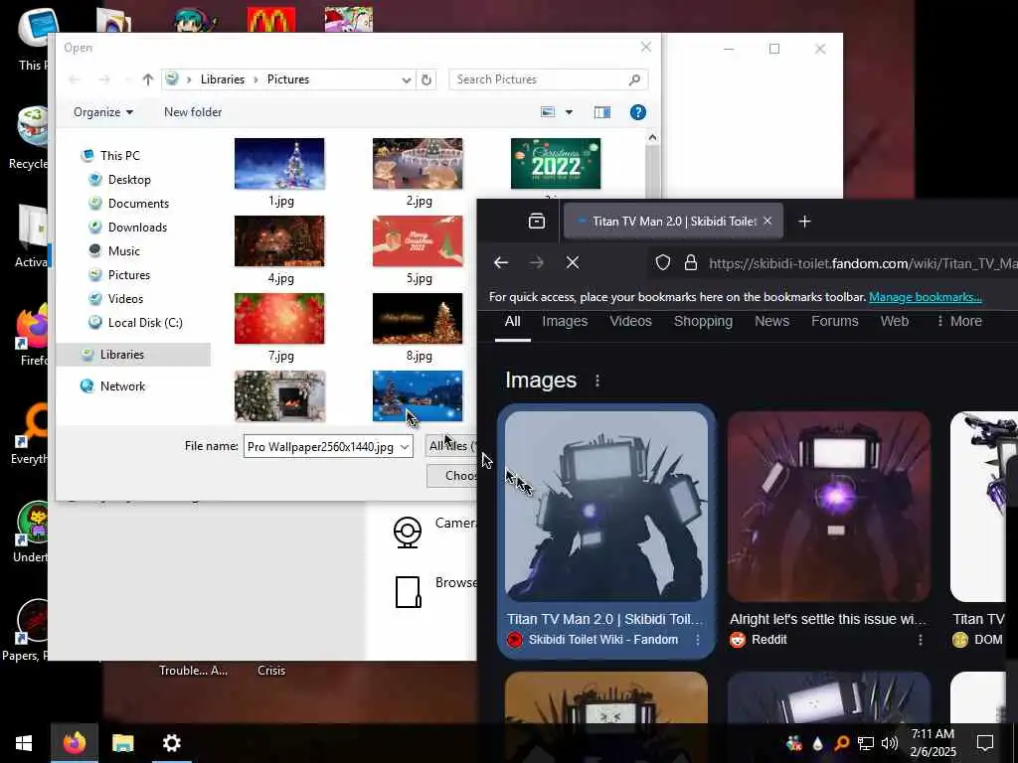1018x763 pixels.
Task: Open options dots next to Images heading
Action: 597,381
